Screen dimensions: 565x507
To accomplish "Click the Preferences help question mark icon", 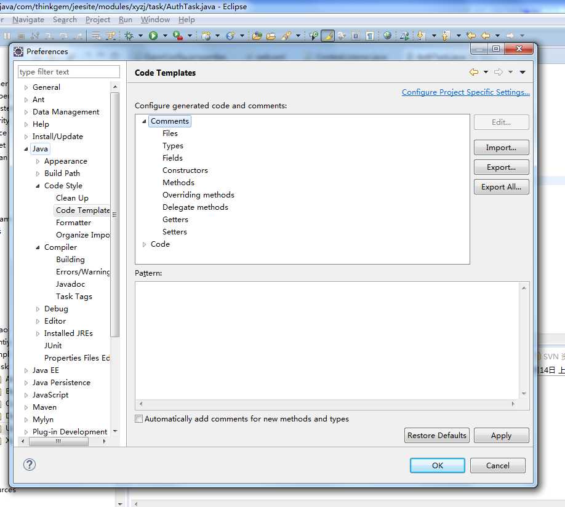I will pyautogui.click(x=29, y=465).
